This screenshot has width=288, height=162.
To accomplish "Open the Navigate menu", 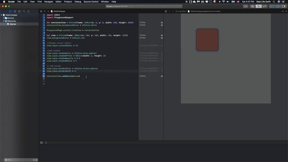I will tap(49, 2).
